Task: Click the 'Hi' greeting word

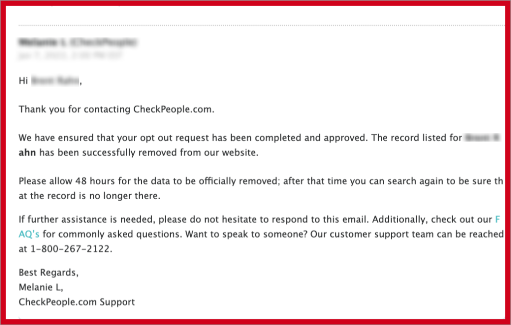Action: [23, 80]
